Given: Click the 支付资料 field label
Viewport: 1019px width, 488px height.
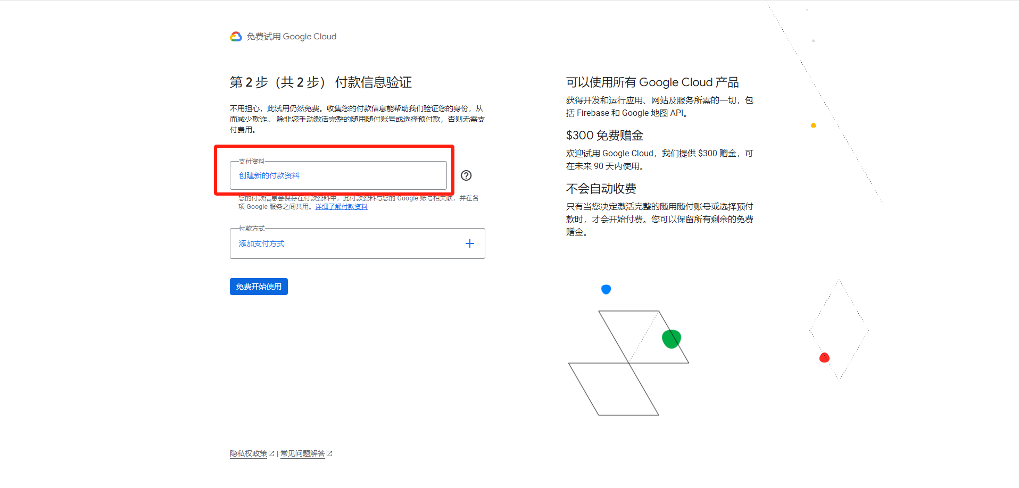Looking at the screenshot, I should [252, 161].
